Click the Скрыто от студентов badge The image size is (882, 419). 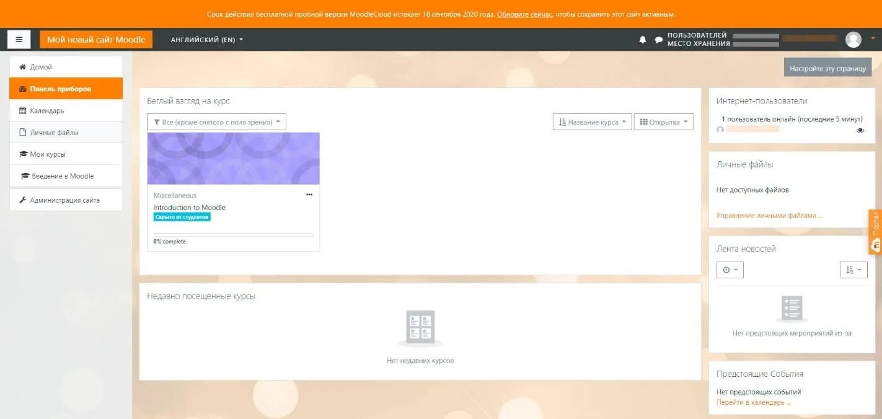point(182,217)
